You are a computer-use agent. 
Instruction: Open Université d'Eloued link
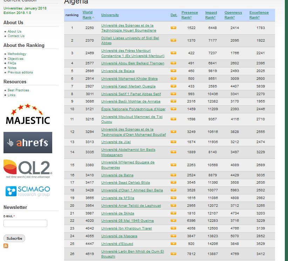pos(117,244)
